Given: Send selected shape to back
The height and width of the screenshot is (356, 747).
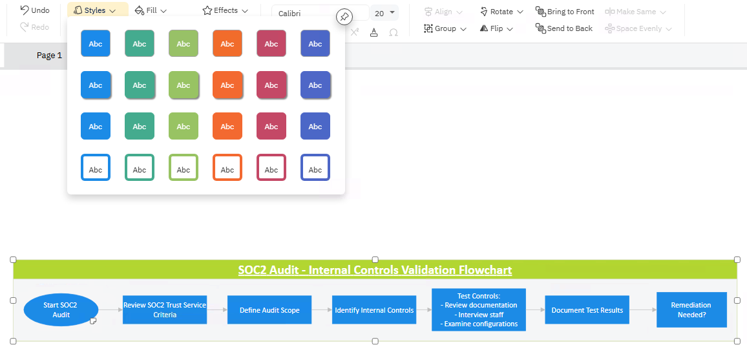Looking at the screenshot, I should click(x=564, y=28).
